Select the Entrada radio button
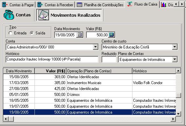Screen dimensions: 186x126 click(x=11, y=33)
